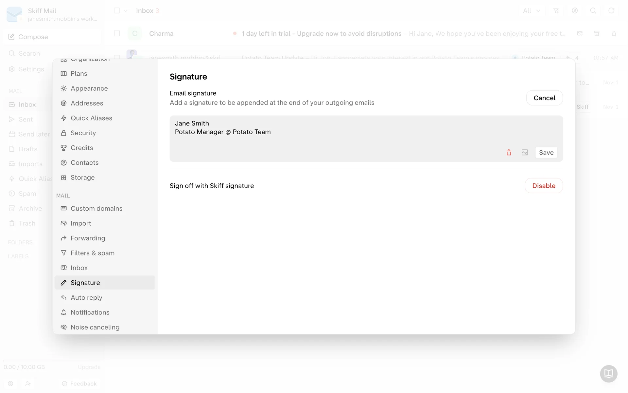Viewport: 628px width, 393px height.
Task: Expand the select-all chevron dropdown
Action: [126, 11]
